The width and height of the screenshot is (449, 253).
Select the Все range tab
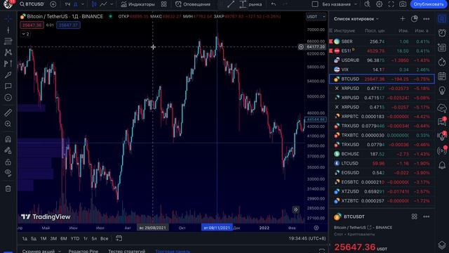pos(105,239)
